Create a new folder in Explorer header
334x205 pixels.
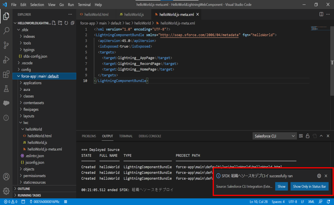point(60,23)
